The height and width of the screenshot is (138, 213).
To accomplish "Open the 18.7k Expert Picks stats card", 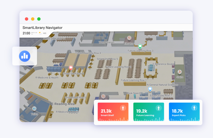I will (x=184, y=112).
